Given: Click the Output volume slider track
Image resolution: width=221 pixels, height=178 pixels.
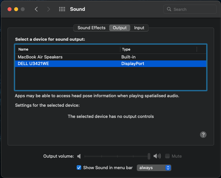Looking at the screenshot, I should click(117, 156).
